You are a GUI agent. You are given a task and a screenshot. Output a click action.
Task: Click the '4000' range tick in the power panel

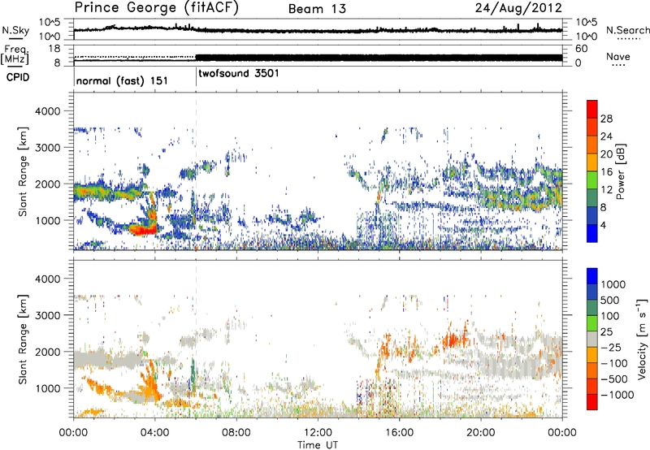[47, 111]
